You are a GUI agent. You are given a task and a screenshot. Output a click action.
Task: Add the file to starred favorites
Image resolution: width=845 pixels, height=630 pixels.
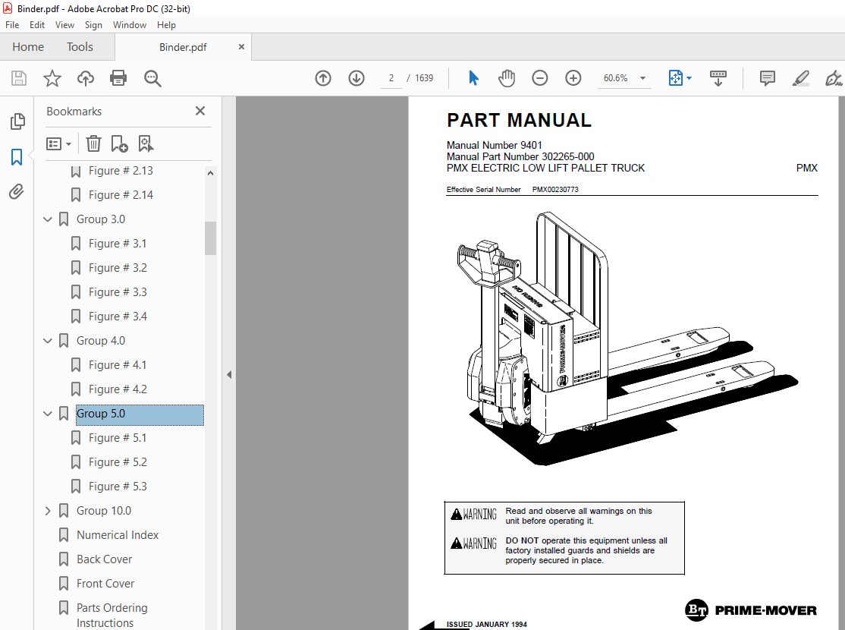52,78
